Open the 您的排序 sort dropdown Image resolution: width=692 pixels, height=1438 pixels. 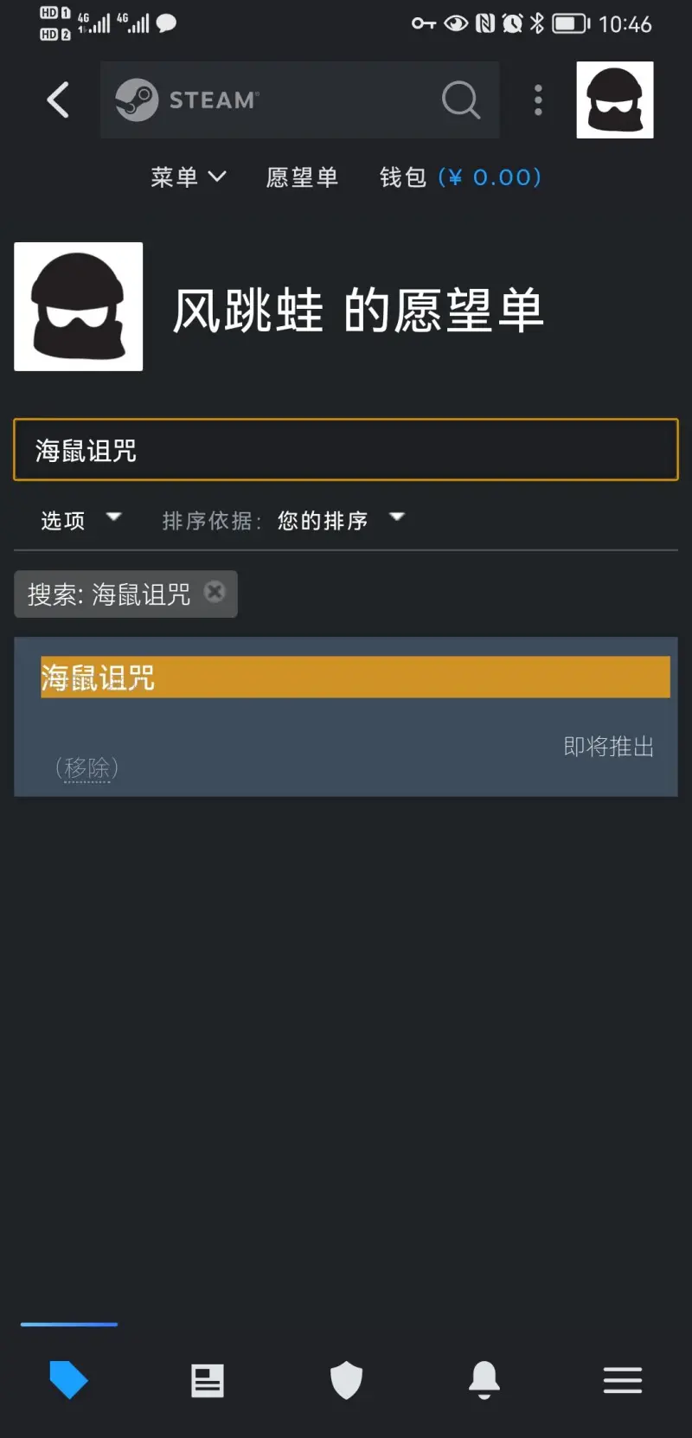click(x=341, y=520)
